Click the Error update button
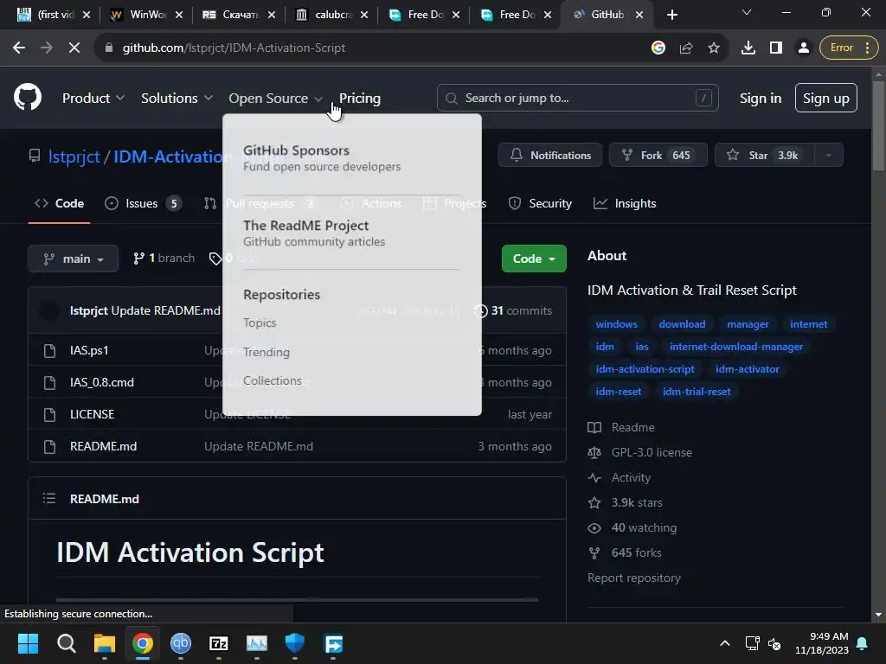Viewport: 886px width, 664px height. [x=850, y=48]
